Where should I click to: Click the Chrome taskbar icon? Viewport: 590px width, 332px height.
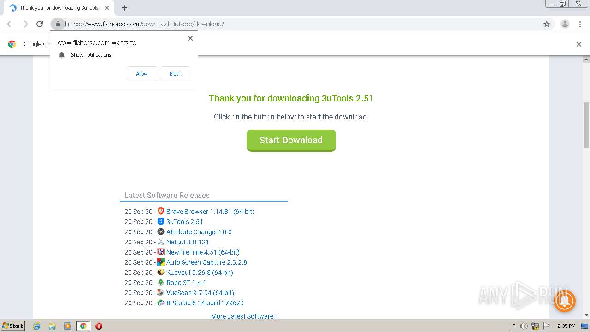pyautogui.click(x=83, y=326)
